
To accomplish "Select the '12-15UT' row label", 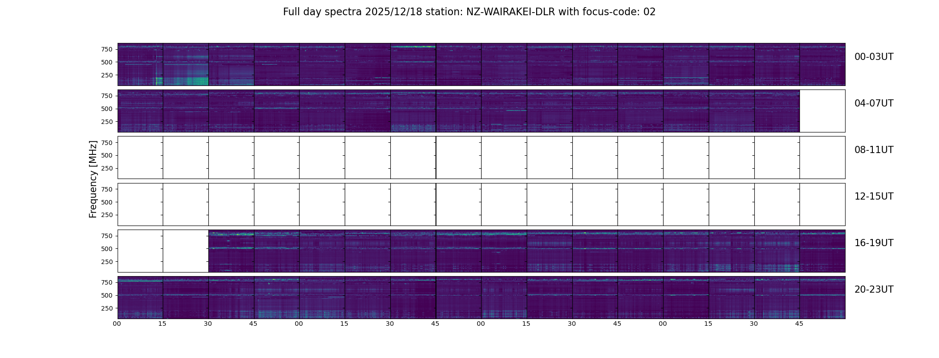I will tap(874, 196).
